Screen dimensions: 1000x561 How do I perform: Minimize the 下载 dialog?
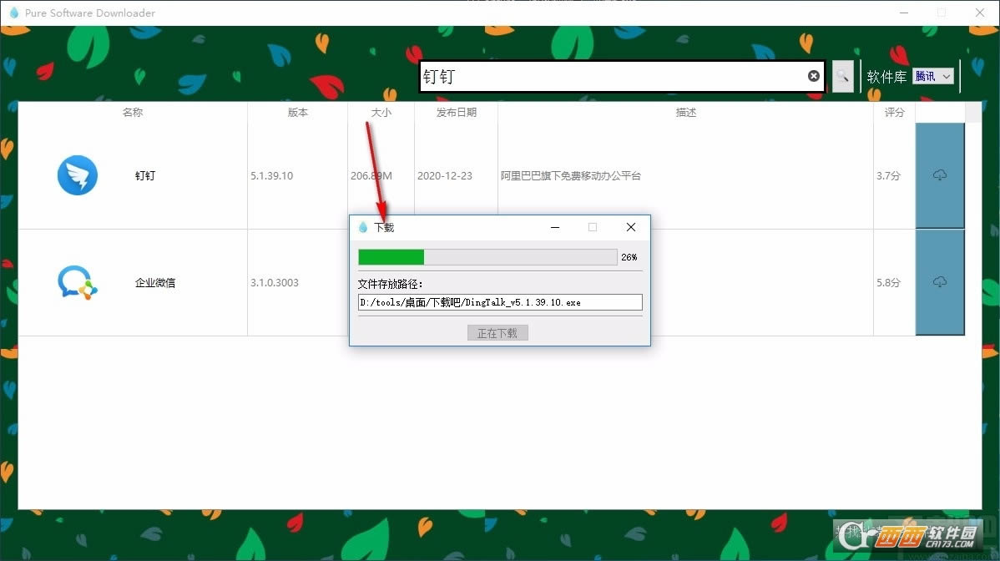click(555, 227)
